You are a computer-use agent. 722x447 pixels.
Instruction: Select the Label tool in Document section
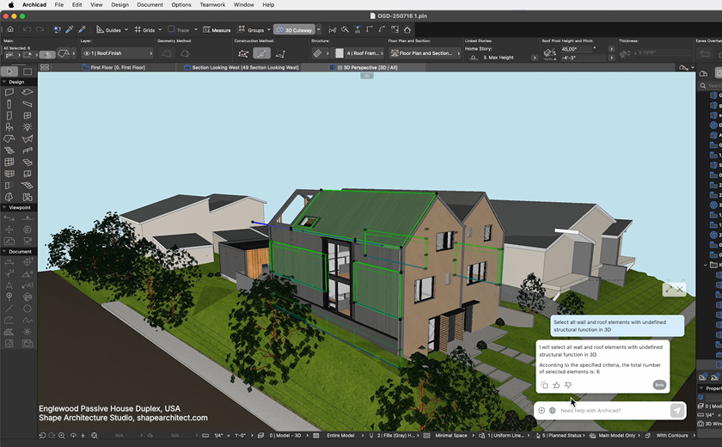pos(28,285)
